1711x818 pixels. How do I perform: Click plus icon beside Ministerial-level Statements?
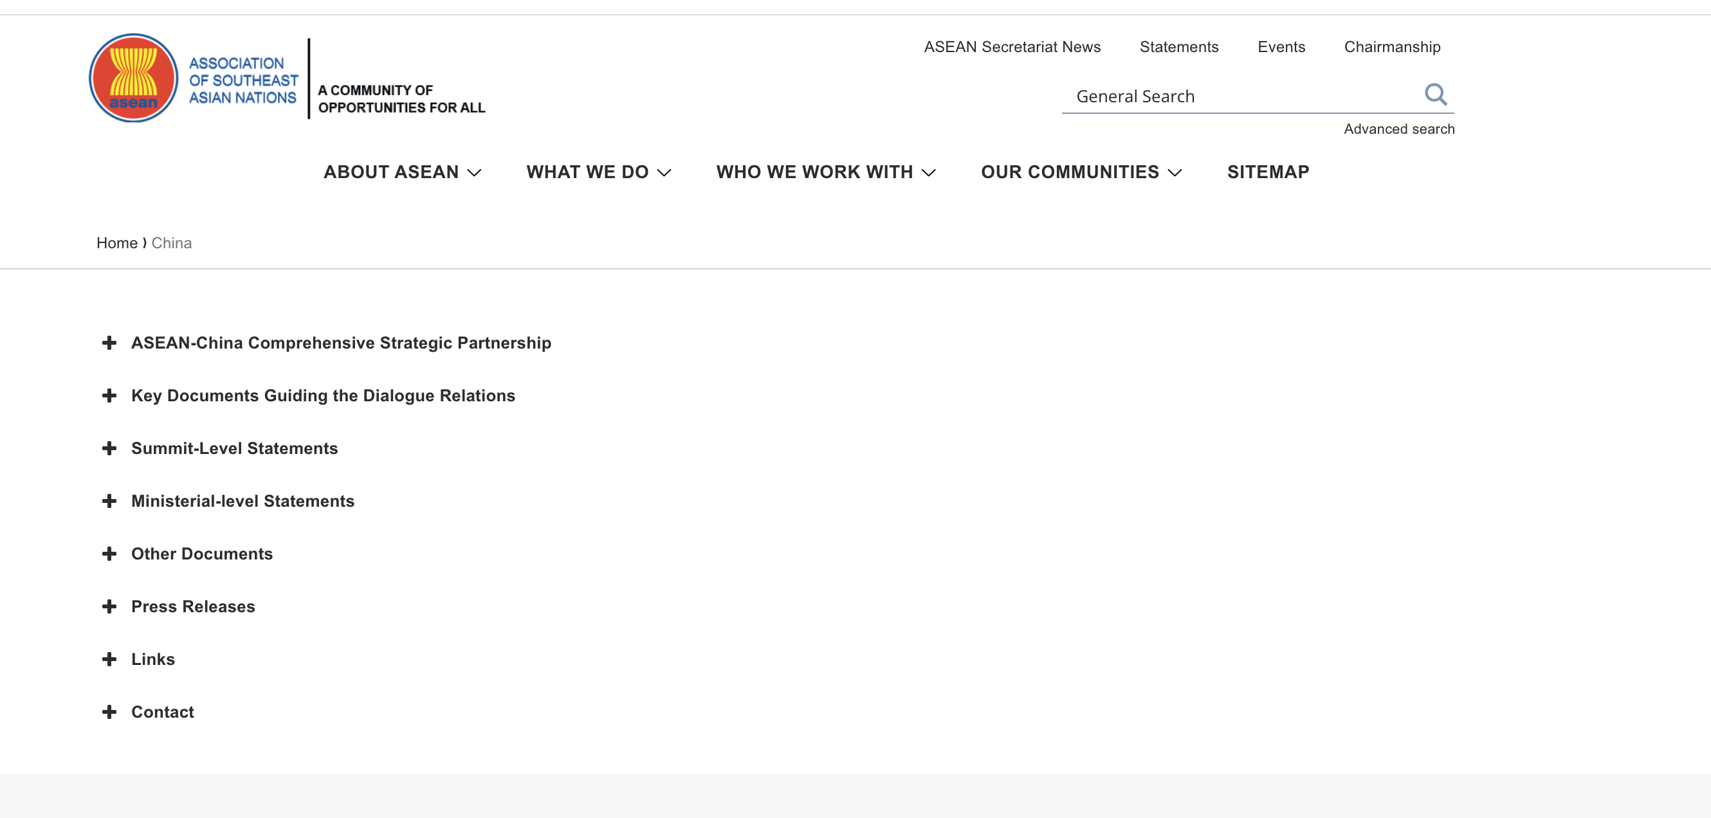click(x=109, y=500)
